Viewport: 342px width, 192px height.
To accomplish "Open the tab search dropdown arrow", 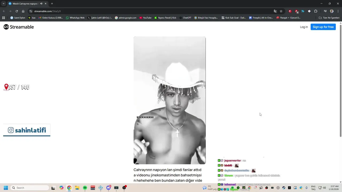I will click(x=3, y=4).
